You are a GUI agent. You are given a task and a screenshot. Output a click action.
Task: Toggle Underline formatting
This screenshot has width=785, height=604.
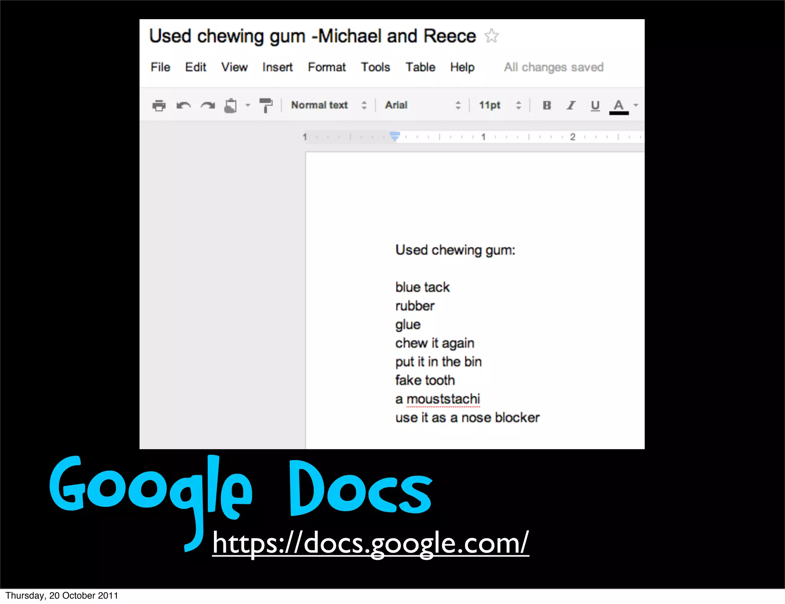pyautogui.click(x=595, y=106)
